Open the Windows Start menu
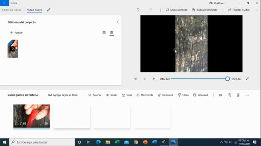The height and width of the screenshot is (146, 261). coord(4,142)
